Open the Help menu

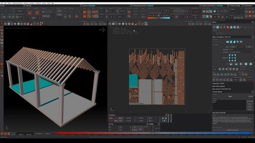53,3
